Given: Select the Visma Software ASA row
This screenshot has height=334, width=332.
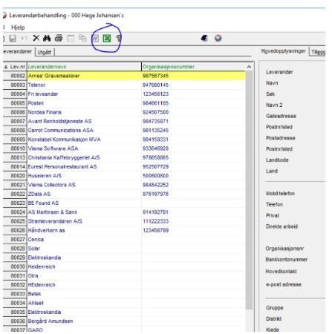Looking at the screenshot, I should pos(124,148).
